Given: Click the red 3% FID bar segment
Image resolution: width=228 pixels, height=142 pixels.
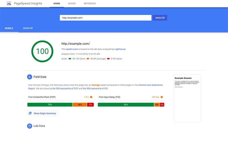Looking at the screenshot, I should pos(162,105).
